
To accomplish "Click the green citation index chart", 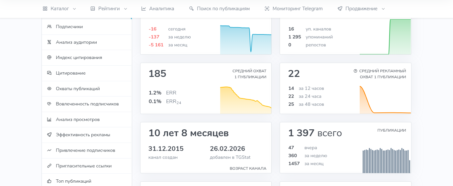I will [385, 36].
